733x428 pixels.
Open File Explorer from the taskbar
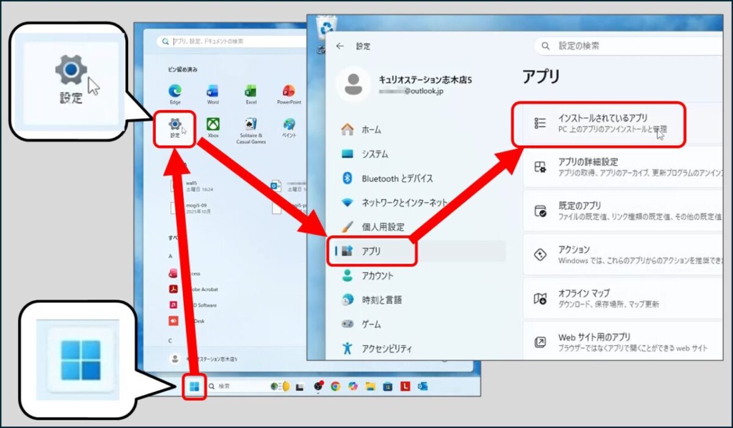pos(370,386)
